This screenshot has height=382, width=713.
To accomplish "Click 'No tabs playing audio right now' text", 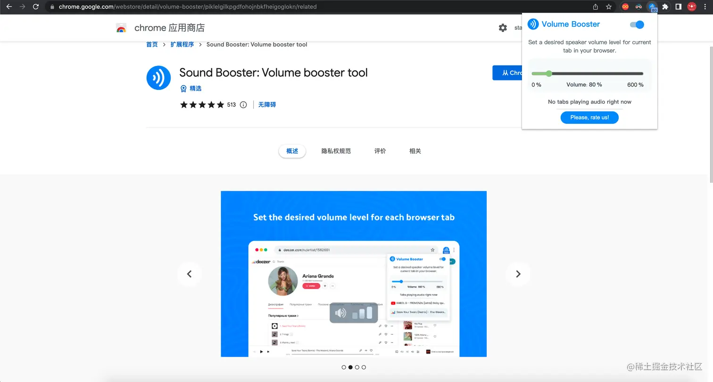I will (x=589, y=102).
